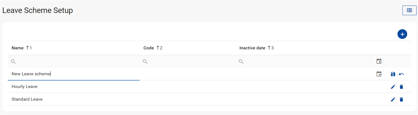Viewport: 418px width, 115px height.
Task: Delete the Standard Leave scheme
Action: [401, 99]
